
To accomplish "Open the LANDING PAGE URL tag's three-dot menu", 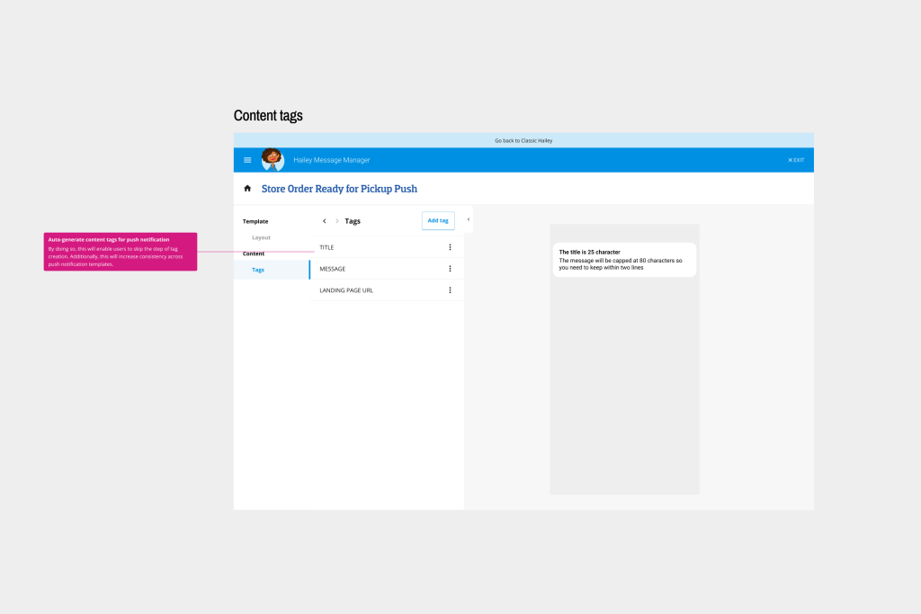I will pyautogui.click(x=450, y=290).
